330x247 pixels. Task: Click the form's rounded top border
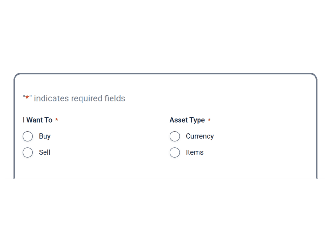click(165, 74)
